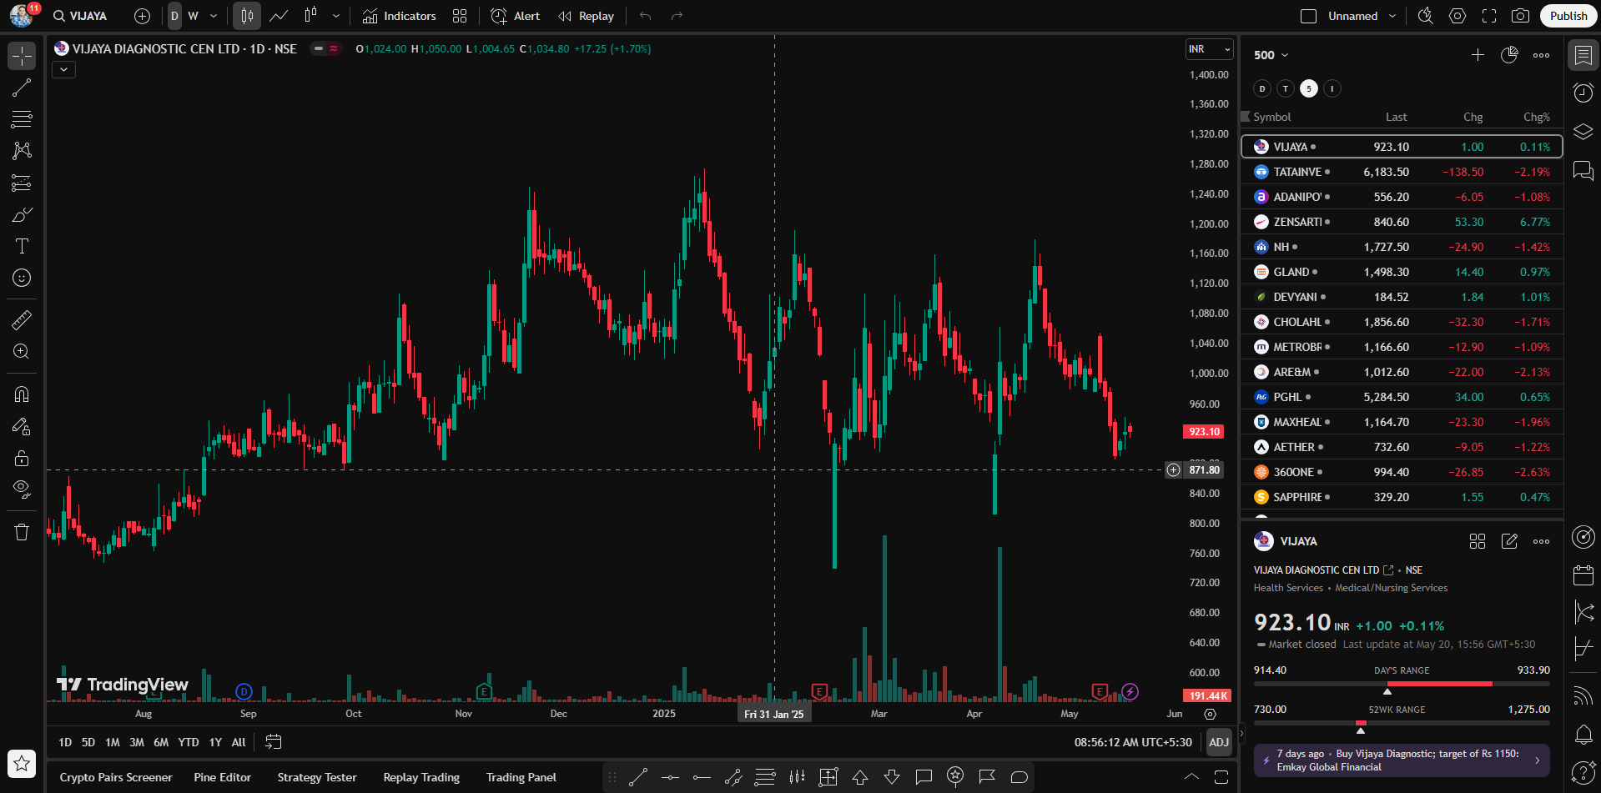
Task: Select the ruler measure tool
Action: [22, 319]
